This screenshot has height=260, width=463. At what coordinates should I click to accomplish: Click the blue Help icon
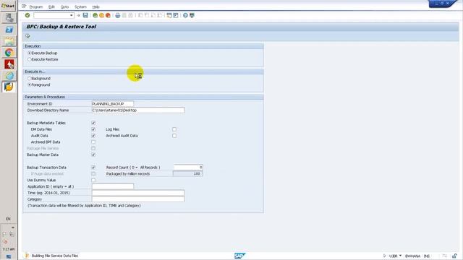point(185,15)
